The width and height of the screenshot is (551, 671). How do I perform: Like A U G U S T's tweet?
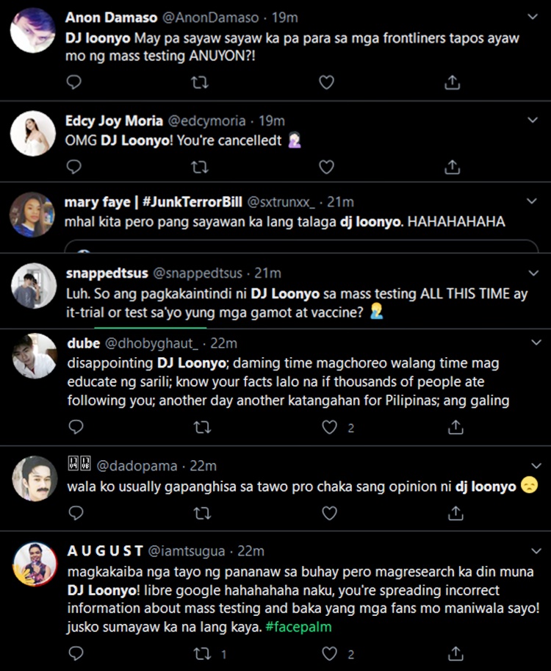[331, 653]
